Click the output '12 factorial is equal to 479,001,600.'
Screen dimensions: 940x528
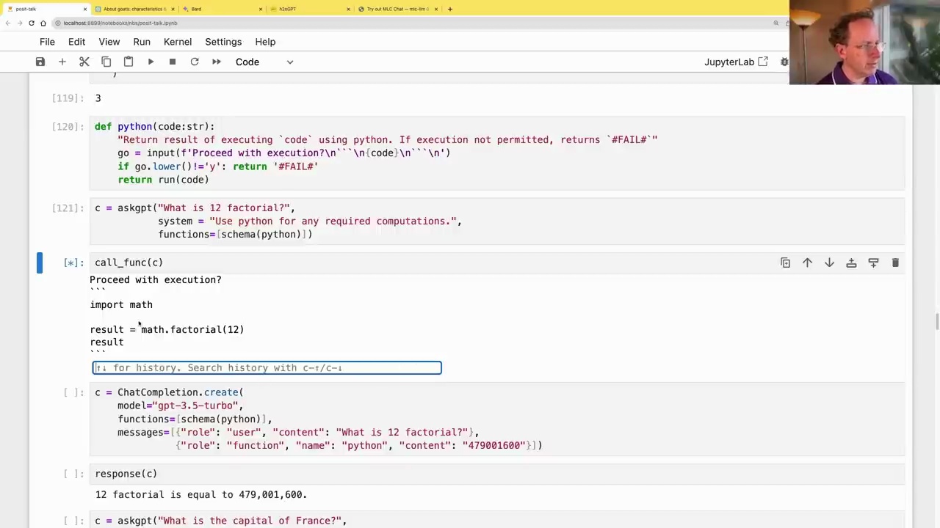pyautogui.click(x=201, y=494)
